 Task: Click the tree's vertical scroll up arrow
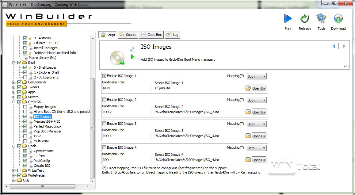(92, 38)
